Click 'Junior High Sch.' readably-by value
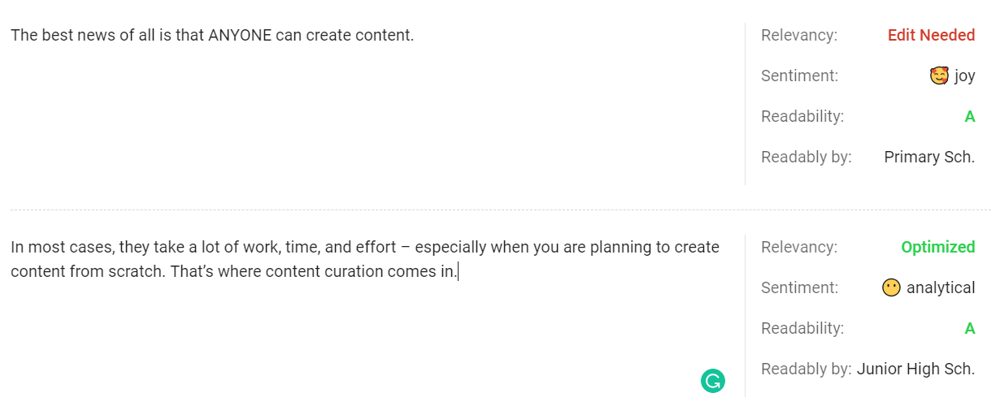 click(915, 369)
